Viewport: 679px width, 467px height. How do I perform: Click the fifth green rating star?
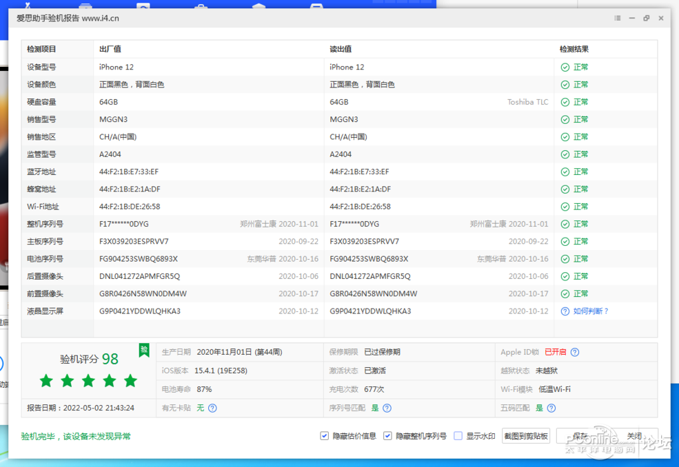(x=130, y=381)
